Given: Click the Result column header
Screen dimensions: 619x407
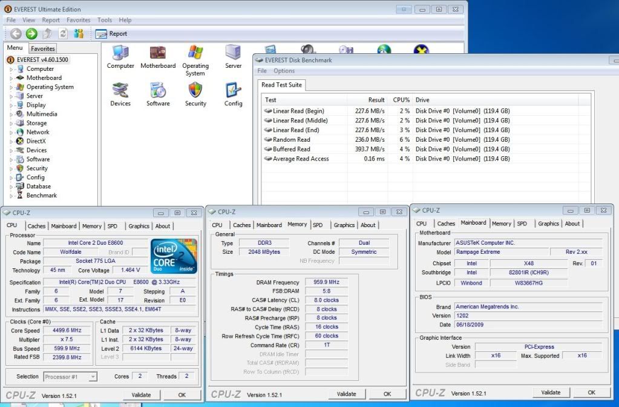Looking at the screenshot, I should coord(367,100).
